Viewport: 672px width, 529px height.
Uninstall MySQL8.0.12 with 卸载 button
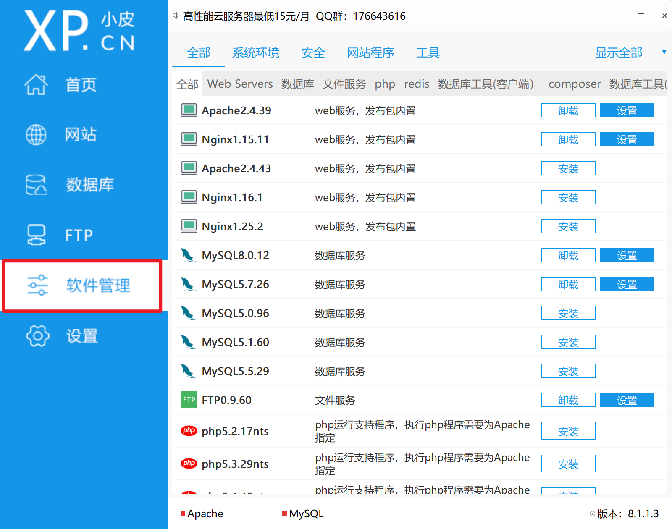pyautogui.click(x=568, y=255)
